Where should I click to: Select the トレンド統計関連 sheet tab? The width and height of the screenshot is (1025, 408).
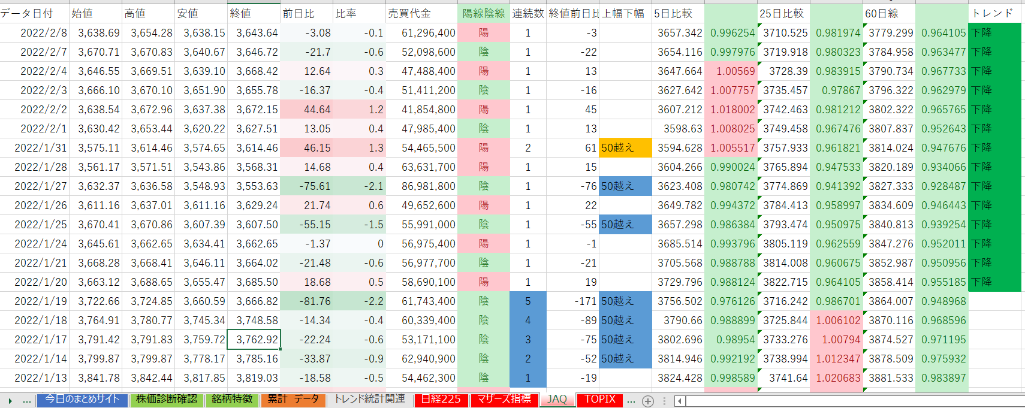[370, 400]
